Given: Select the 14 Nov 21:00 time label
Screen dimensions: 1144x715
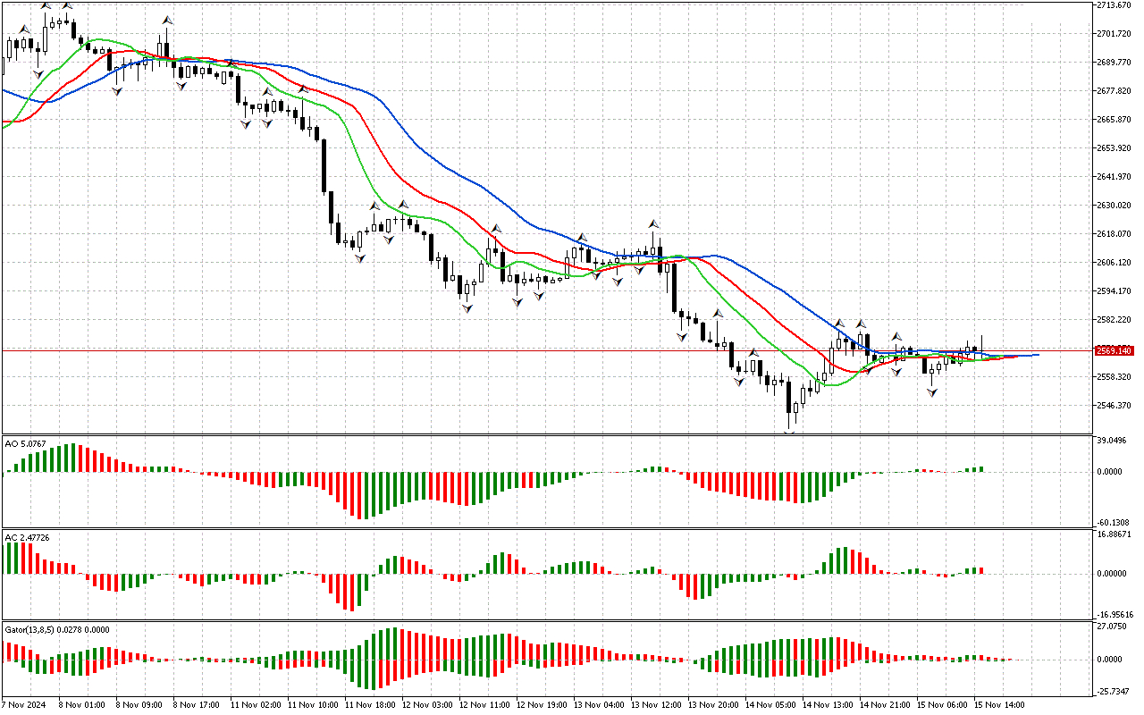Looking at the screenshot, I should coord(884,704).
